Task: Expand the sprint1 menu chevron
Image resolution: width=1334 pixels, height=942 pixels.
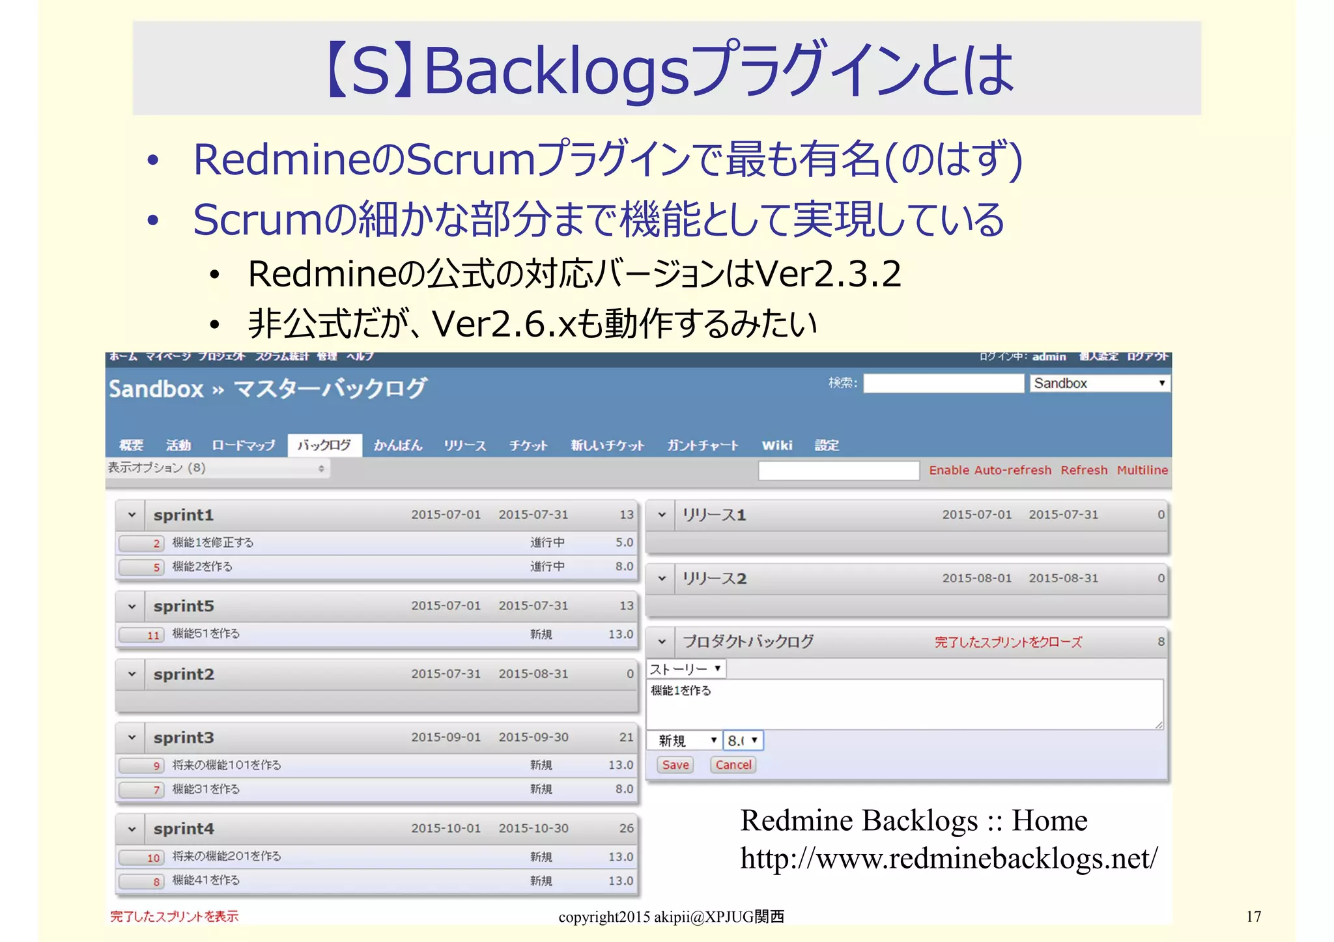Action: point(132,515)
